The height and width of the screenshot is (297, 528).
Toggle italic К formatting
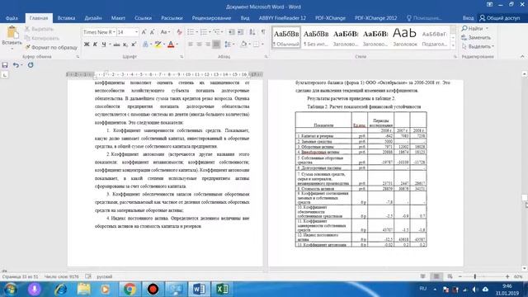[95, 44]
